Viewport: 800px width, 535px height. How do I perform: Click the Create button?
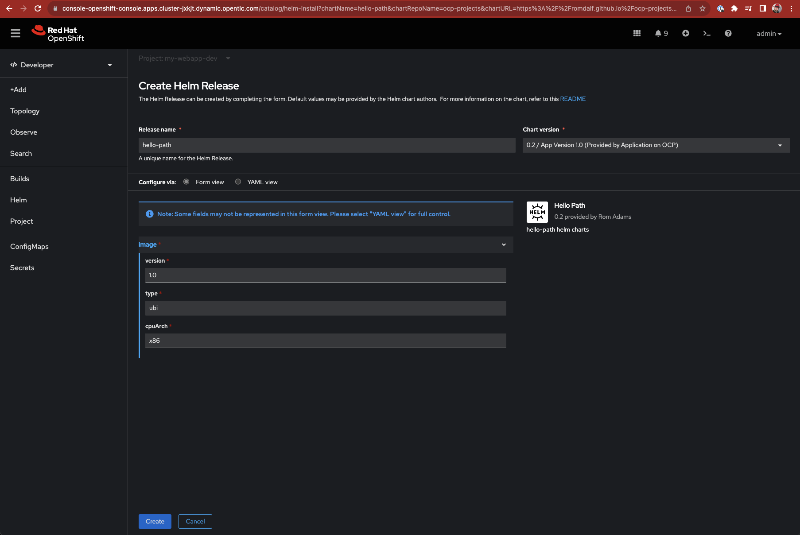[155, 521]
